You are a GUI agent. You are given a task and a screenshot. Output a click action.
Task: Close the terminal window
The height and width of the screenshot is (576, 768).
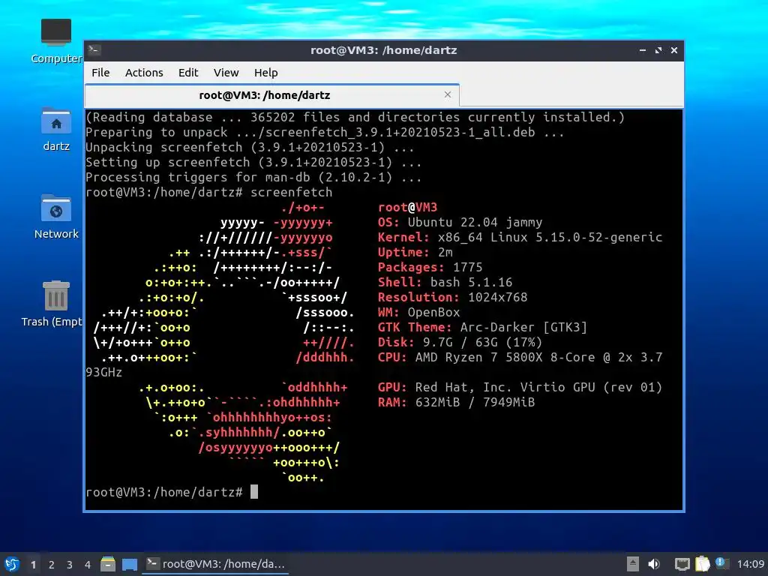coord(674,50)
